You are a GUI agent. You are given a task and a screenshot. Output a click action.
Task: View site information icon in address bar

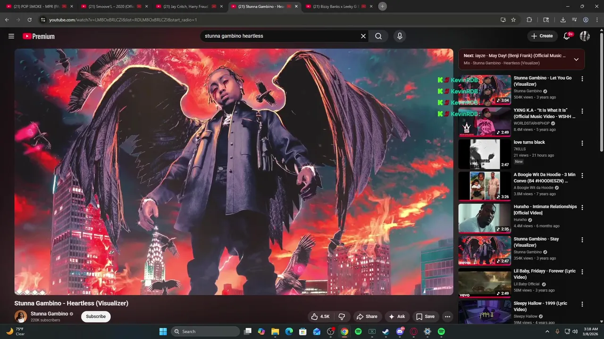(x=42, y=20)
